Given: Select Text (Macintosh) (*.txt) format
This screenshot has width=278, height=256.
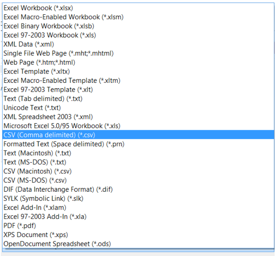Looking at the screenshot, I should 138,153.
